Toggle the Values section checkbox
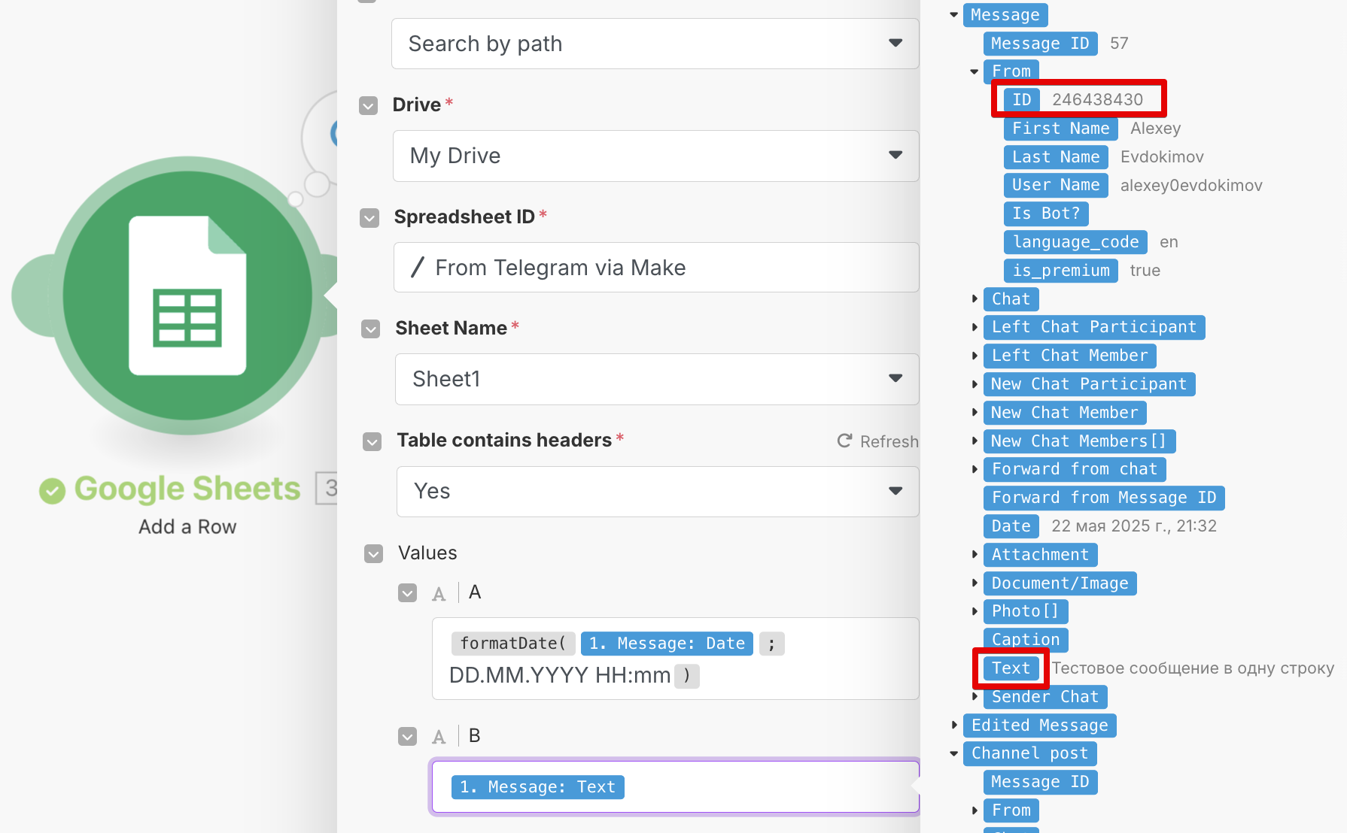Viewport: 1347px width, 833px height. (x=373, y=554)
